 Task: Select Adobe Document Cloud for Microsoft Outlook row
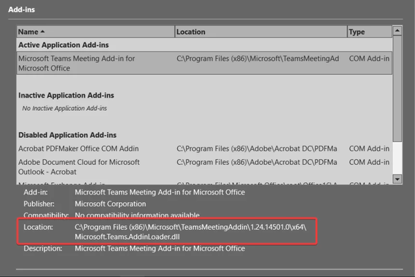click(204, 167)
